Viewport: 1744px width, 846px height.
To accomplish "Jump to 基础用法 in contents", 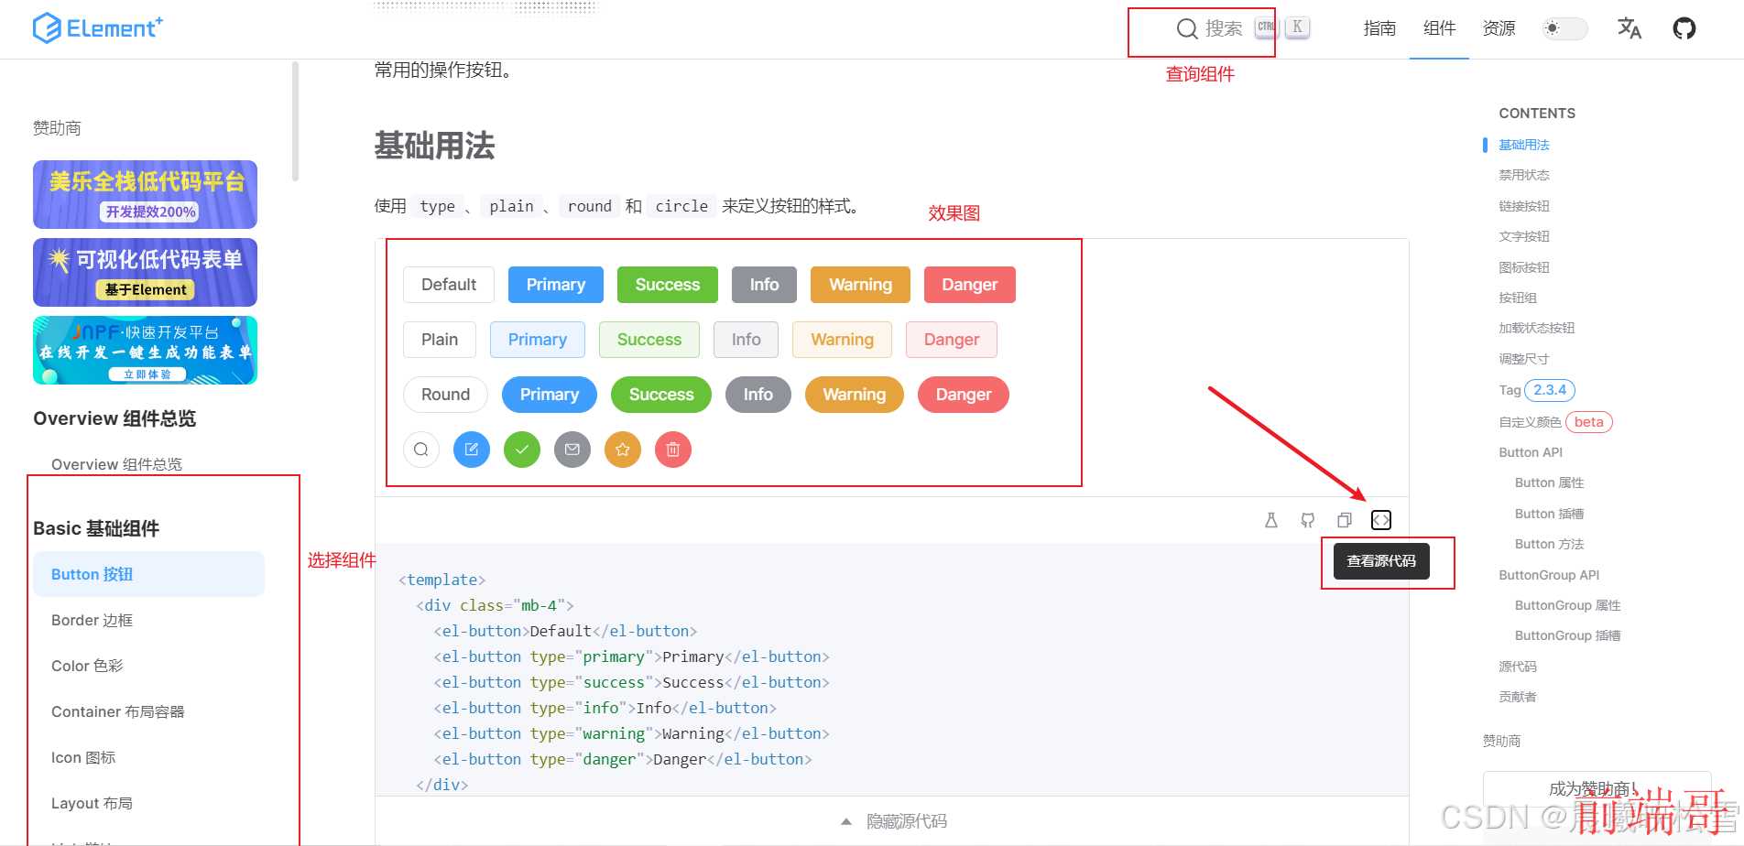I will point(1524,145).
